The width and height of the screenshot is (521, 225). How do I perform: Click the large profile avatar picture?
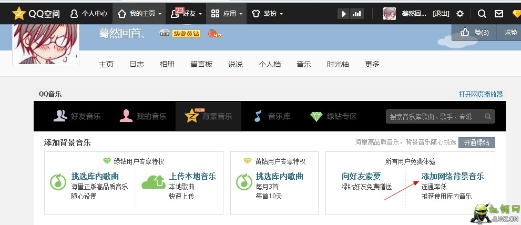[46, 44]
